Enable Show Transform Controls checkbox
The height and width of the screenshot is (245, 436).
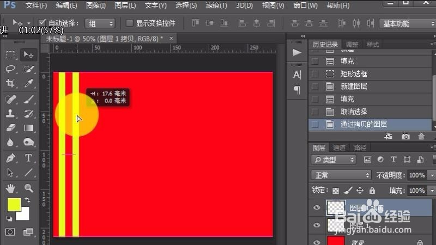tap(129, 23)
